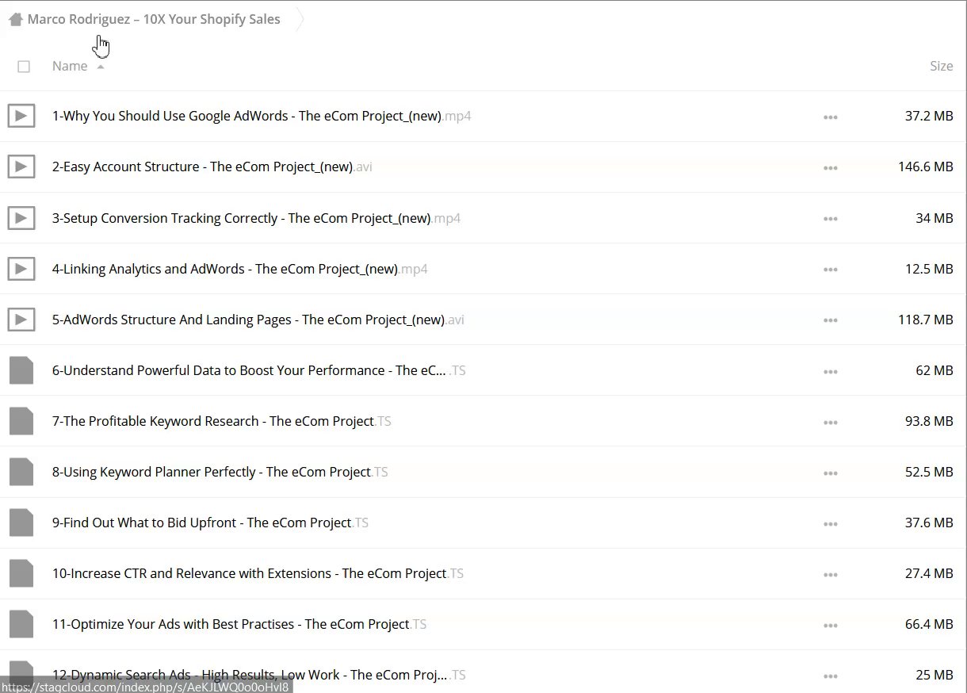Click the 12.5 MB size value
Viewport: 967px width, 693px height.
(x=929, y=269)
